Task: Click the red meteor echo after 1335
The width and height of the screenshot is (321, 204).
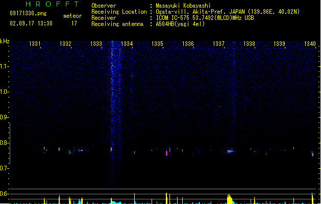Action: 166,153
